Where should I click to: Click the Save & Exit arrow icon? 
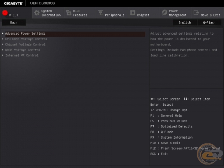tap(196, 13)
